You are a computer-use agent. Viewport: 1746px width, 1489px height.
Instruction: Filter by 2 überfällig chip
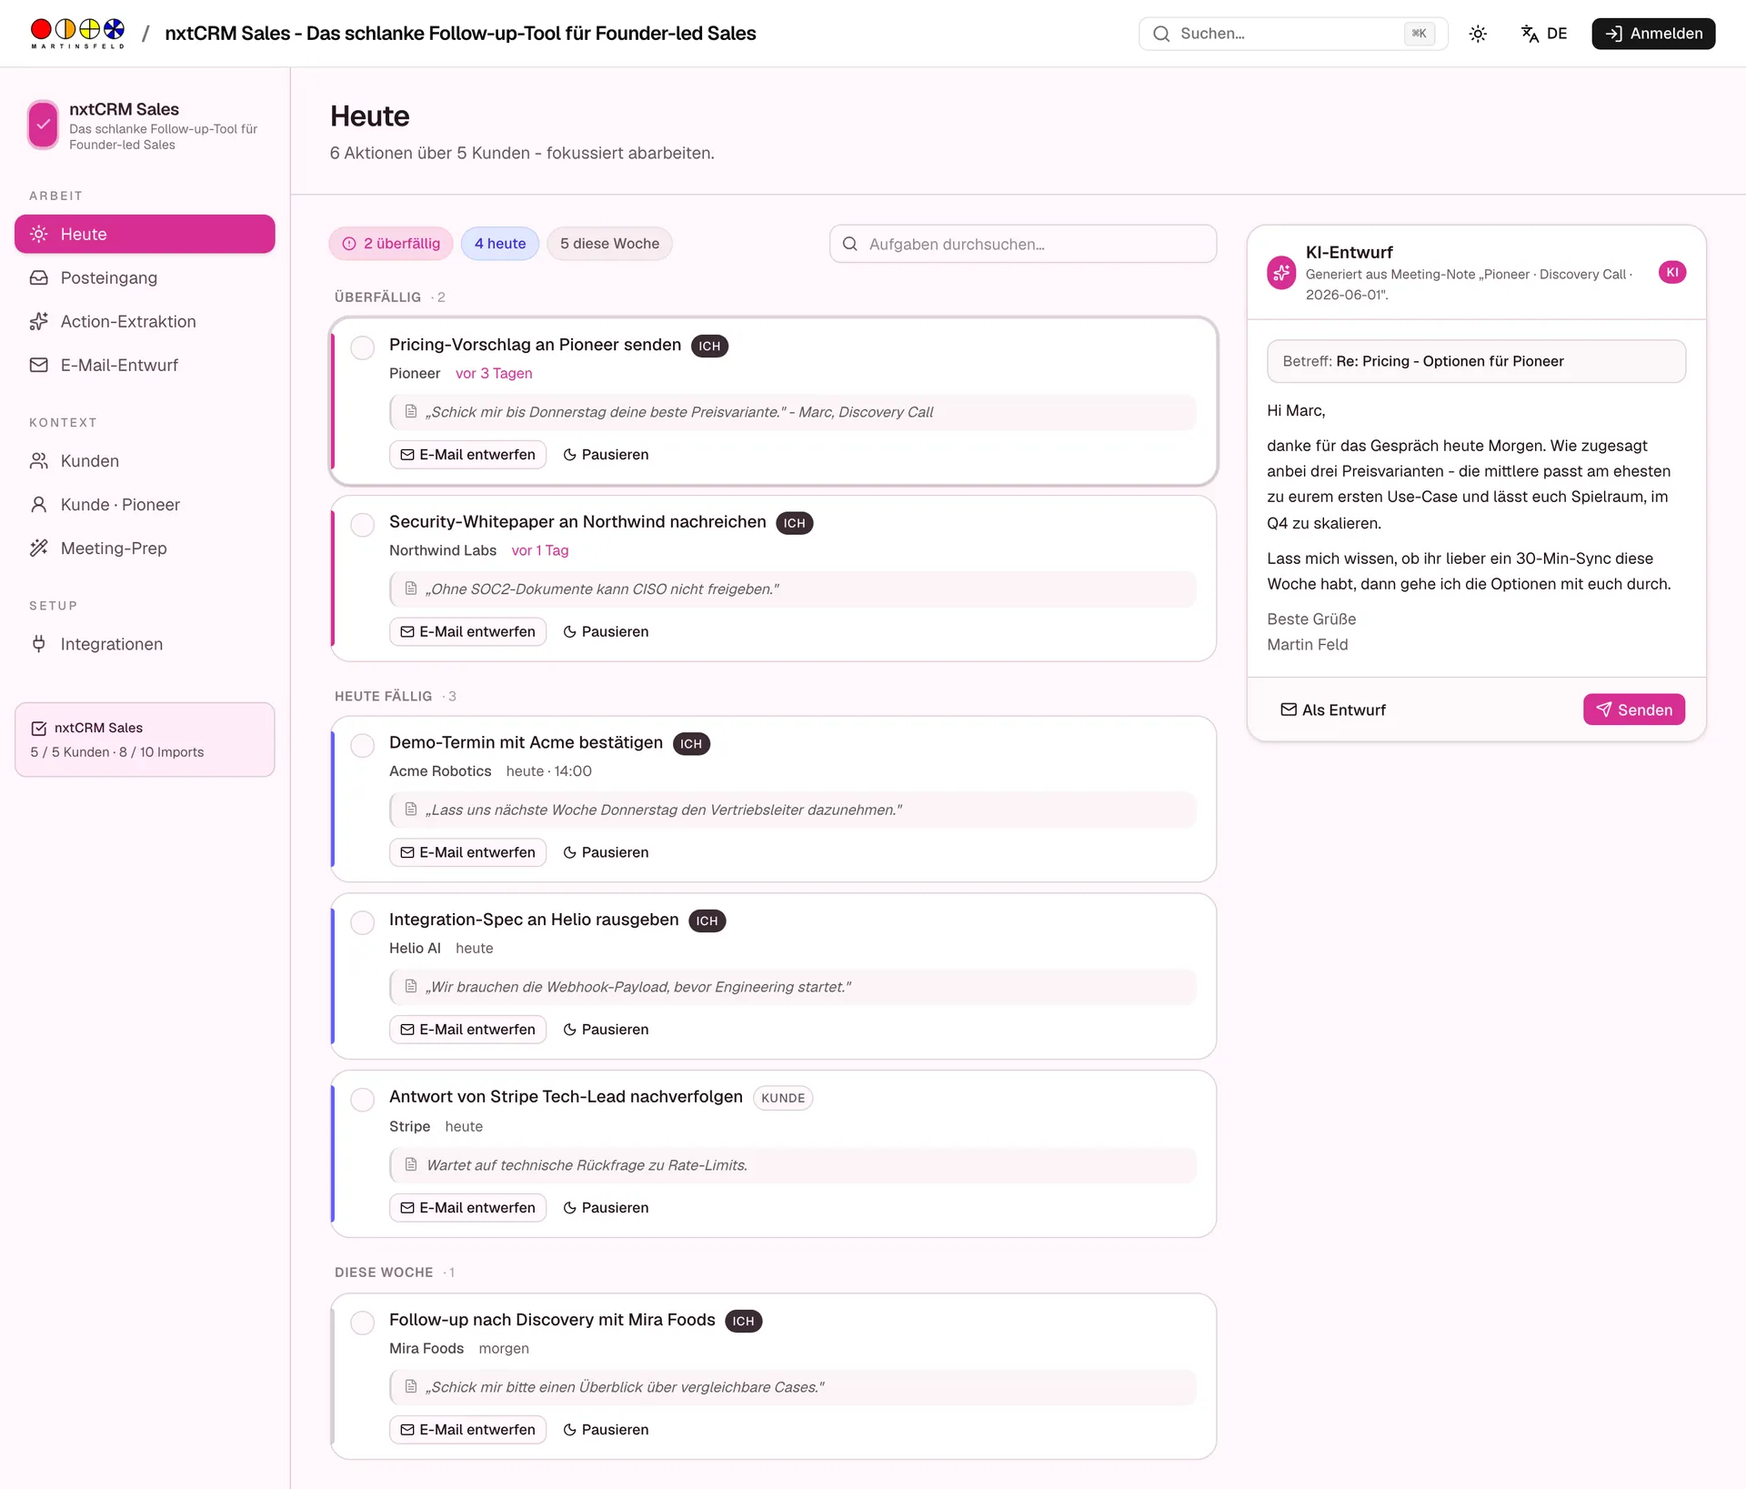(x=391, y=244)
